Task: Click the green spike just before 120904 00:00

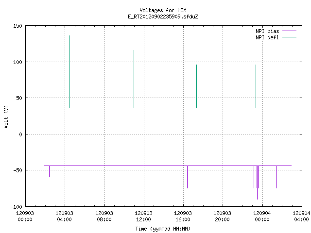Action: pos(256,86)
